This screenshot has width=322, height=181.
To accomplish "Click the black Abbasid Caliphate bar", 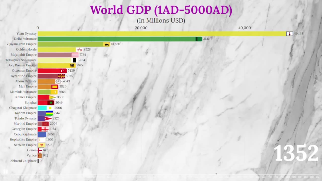I will pos(38,161).
